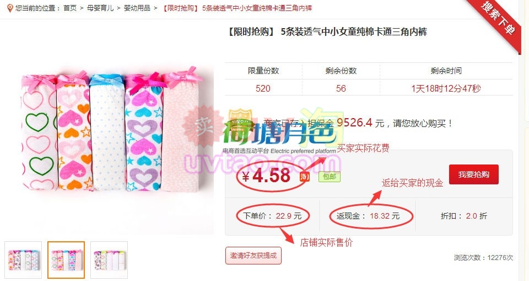This screenshot has width=529, height=281.
Task: Click the orange 淘 Taobao icon beside price
Action: point(304,176)
